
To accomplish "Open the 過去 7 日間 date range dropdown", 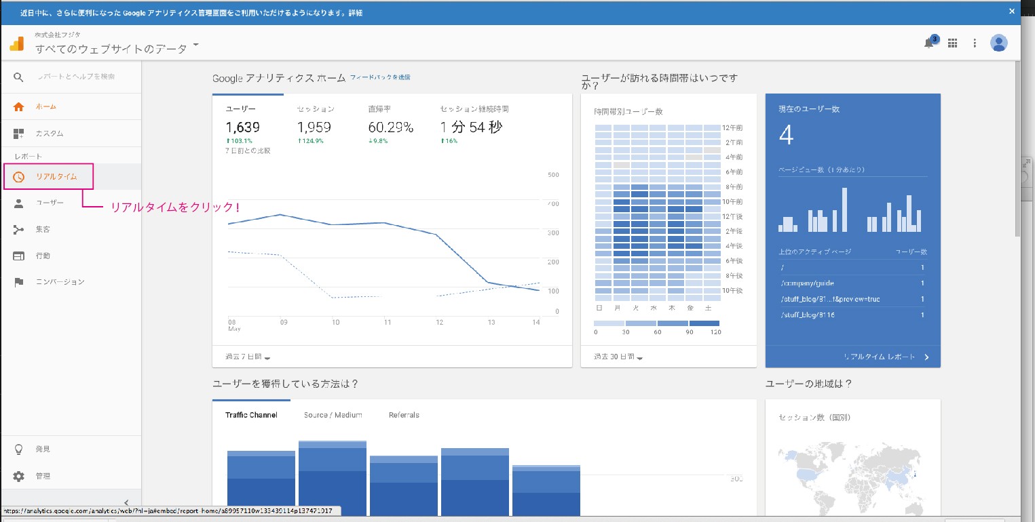I will point(248,357).
